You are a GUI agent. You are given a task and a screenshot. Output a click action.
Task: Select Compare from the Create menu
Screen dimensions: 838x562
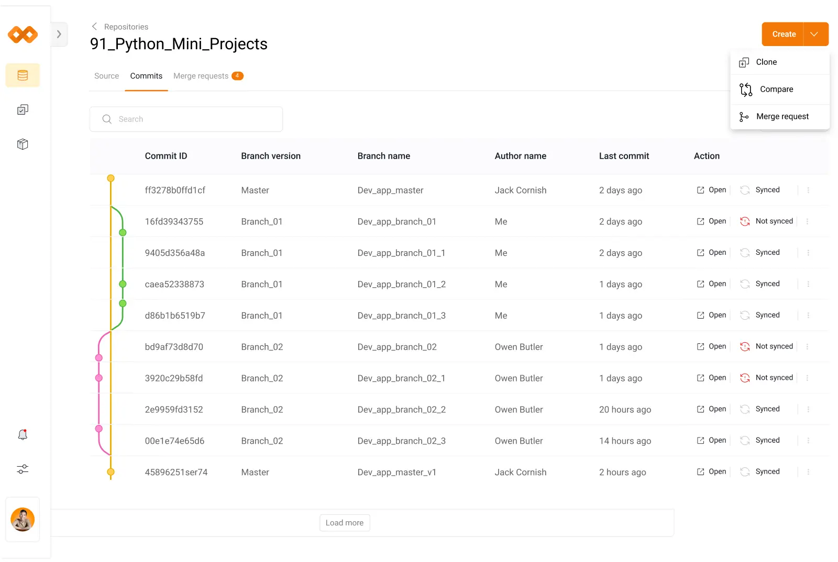coord(780,89)
